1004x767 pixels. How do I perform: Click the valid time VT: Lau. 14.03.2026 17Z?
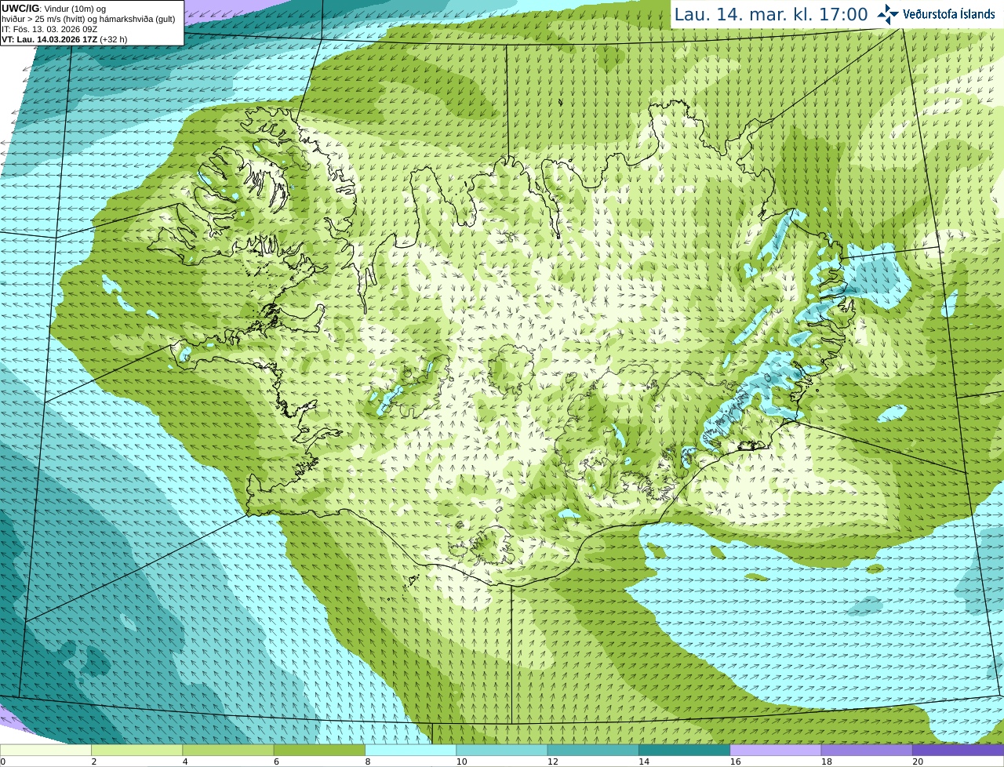[49, 39]
